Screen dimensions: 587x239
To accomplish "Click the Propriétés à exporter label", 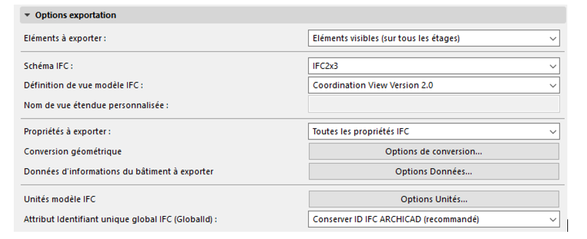I will pyautogui.click(x=68, y=132).
